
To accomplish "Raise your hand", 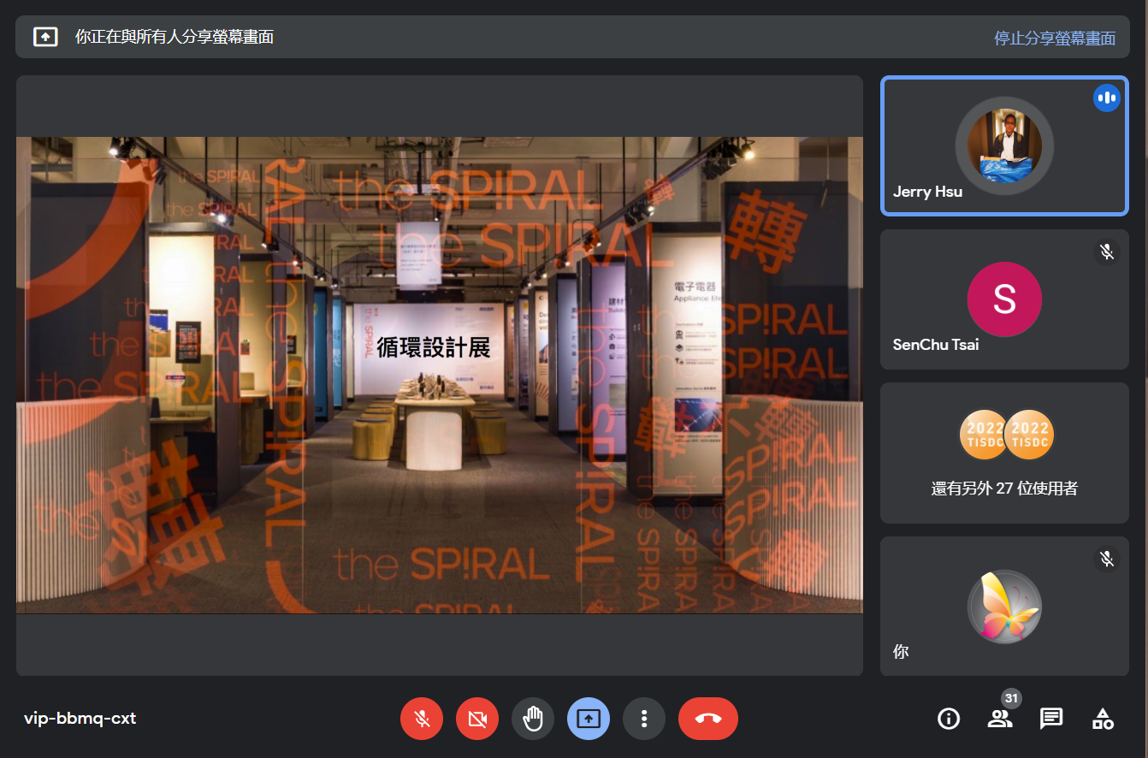I will (x=533, y=719).
